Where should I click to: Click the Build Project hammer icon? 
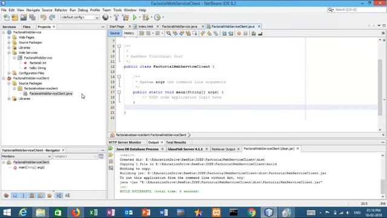[116, 18]
